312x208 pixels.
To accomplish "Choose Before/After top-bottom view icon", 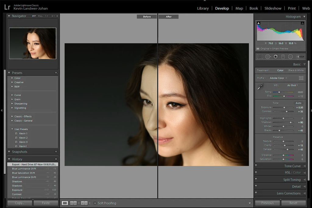I will coord(84,203).
